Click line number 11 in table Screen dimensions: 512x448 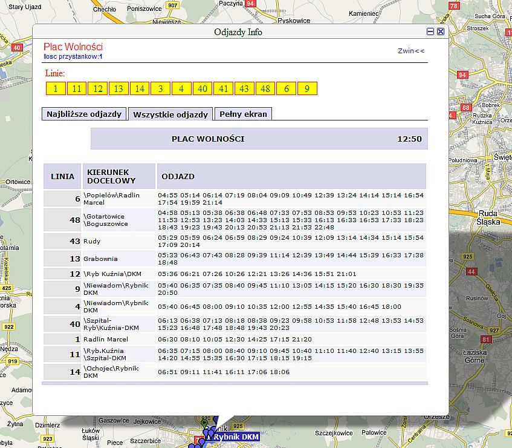(75, 354)
